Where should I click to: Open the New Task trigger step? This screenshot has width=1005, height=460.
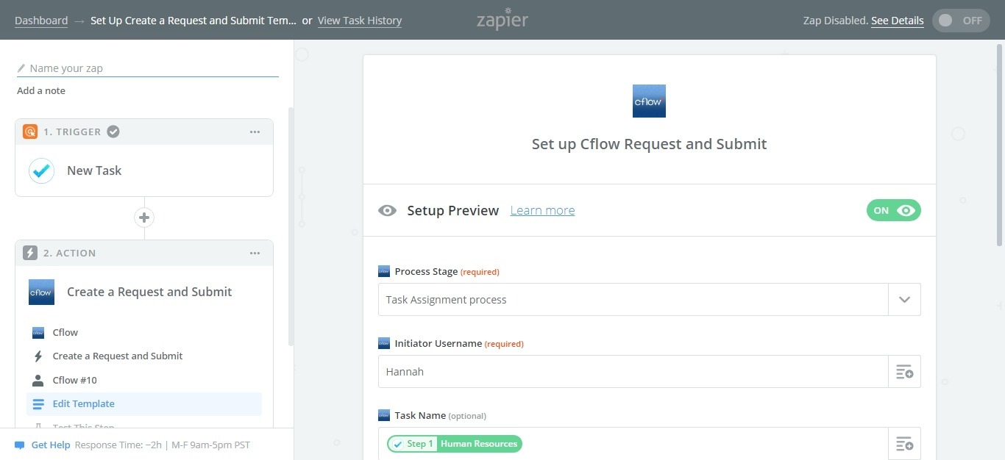[144, 170]
